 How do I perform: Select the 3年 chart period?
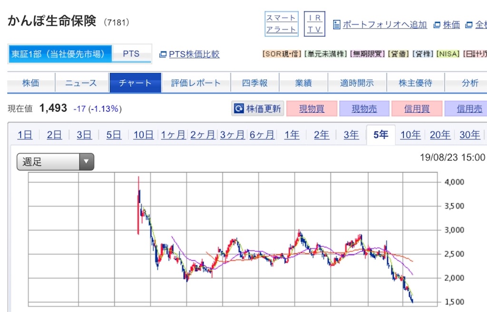coord(351,135)
